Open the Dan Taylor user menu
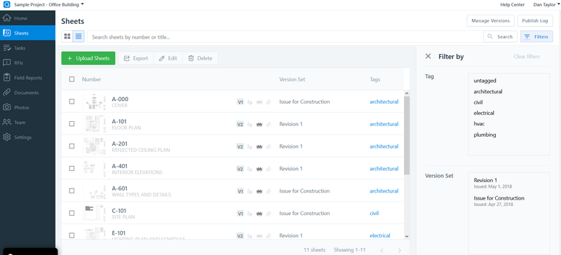This screenshot has width=561, height=255. (546, 5)
